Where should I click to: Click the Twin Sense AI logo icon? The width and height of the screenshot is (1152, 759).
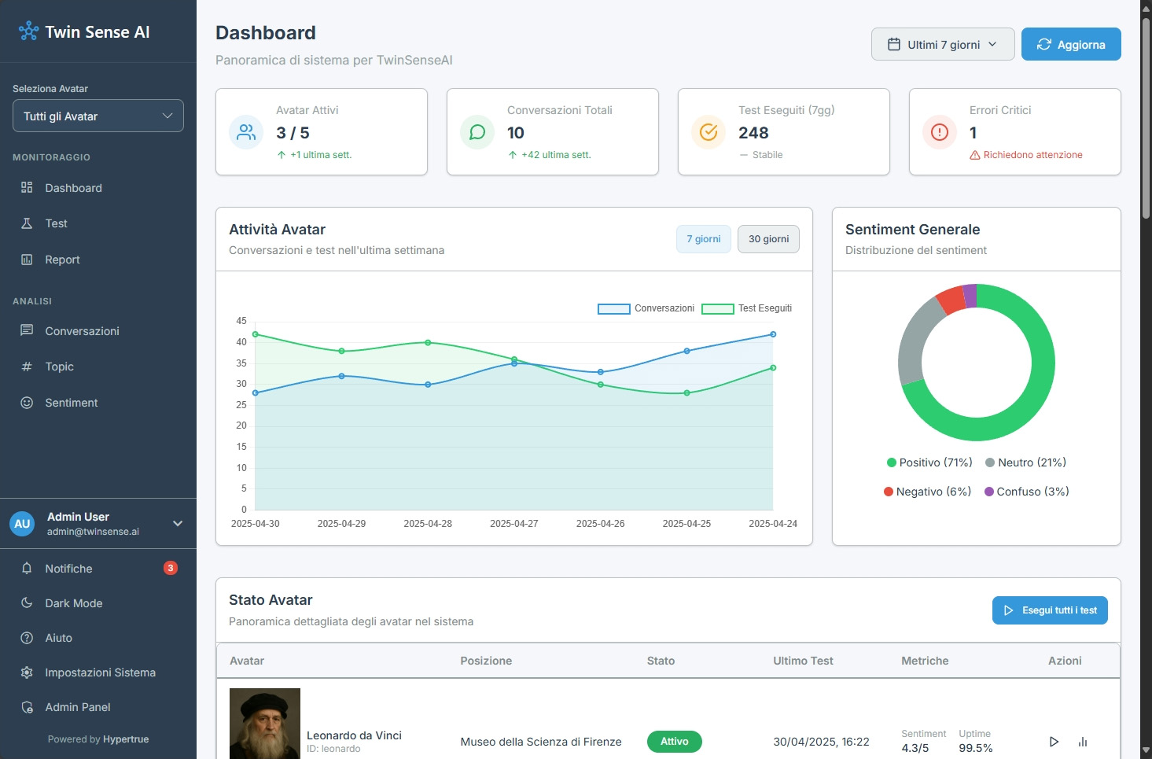tap(28, 31)
